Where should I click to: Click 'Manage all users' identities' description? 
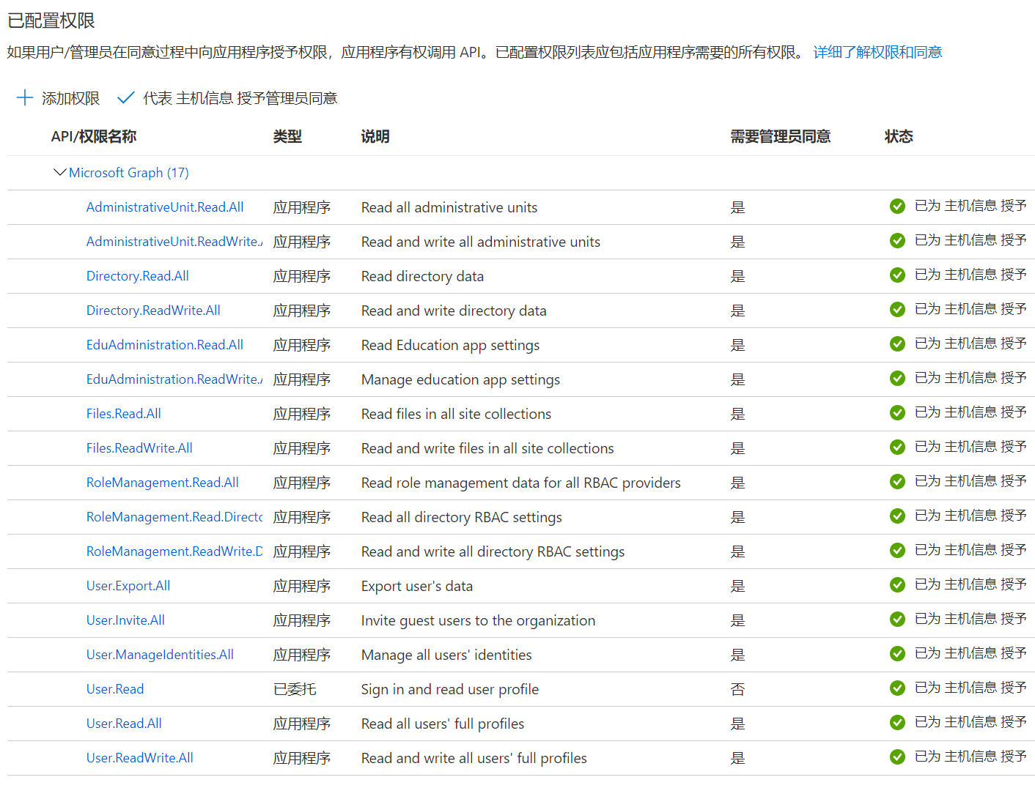[446, 655]
